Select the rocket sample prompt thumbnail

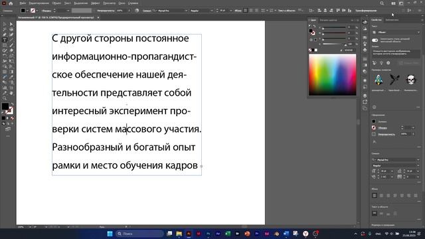click(x=379, y=80)
